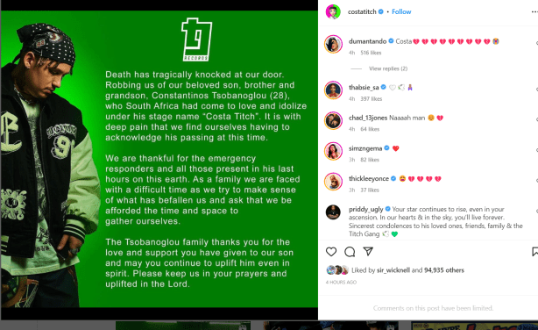Click priddy_ugly's profile avatar

[333, 212]
